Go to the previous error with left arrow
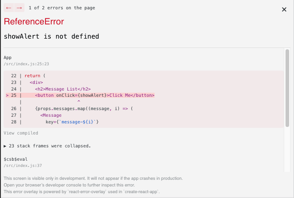The width and height of the screenshot is (294, 198). tap(8, 8)
